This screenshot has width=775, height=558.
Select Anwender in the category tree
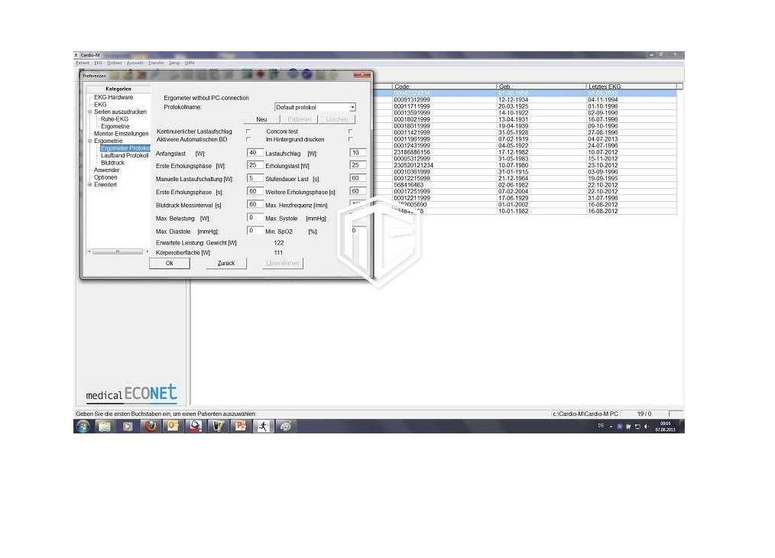107,170
